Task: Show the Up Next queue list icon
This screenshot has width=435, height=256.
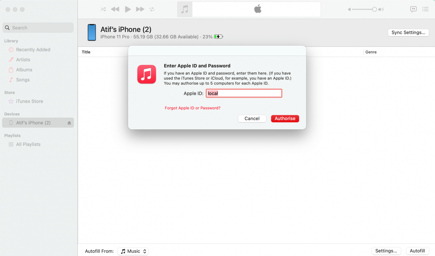Action: (425, 9)
